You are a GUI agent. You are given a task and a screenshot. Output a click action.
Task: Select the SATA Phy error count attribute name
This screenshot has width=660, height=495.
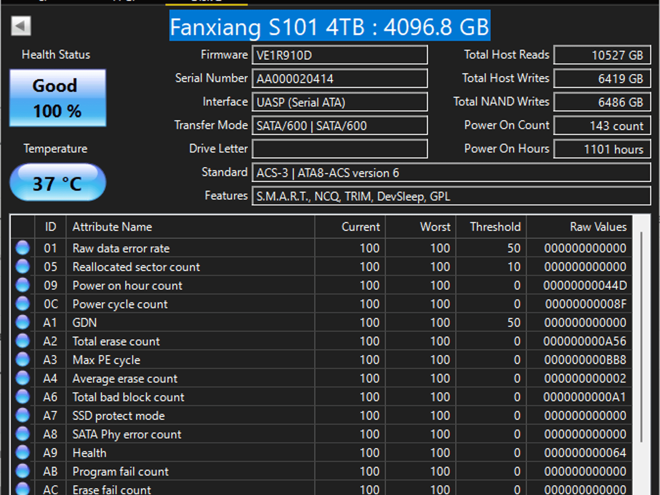(x=127, y=434)
